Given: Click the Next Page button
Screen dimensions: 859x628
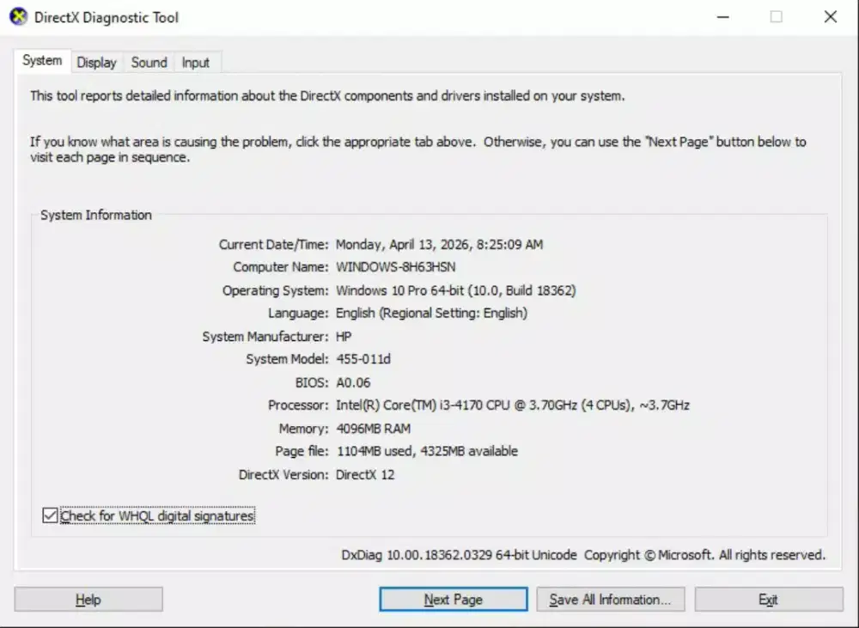Looking at the screenshot, I should (453, 599).
